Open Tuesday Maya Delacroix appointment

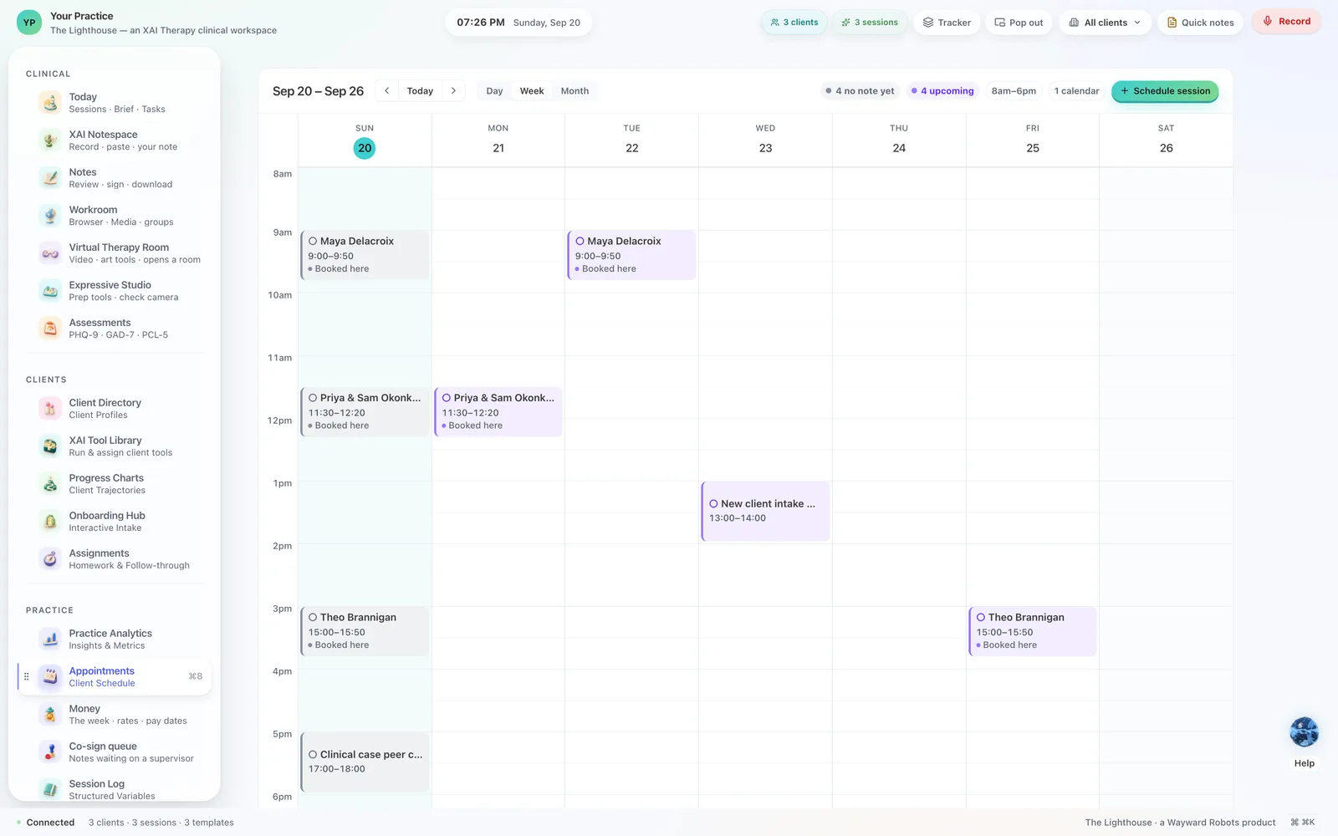(x=631, y=255)
